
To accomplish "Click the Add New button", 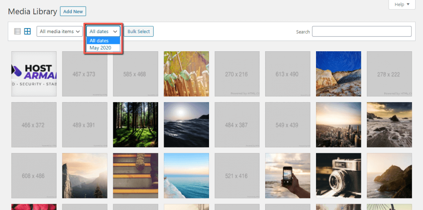I will (73, 12).
